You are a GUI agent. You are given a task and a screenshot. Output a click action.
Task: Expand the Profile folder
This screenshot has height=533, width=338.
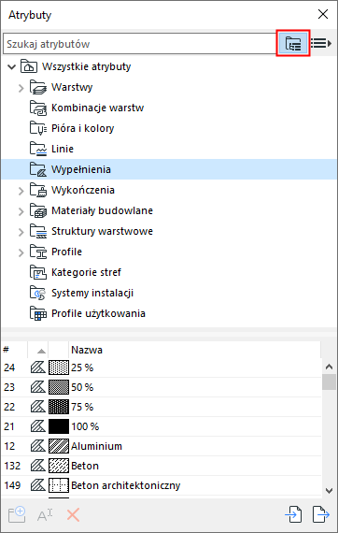(x=21, y=252)
